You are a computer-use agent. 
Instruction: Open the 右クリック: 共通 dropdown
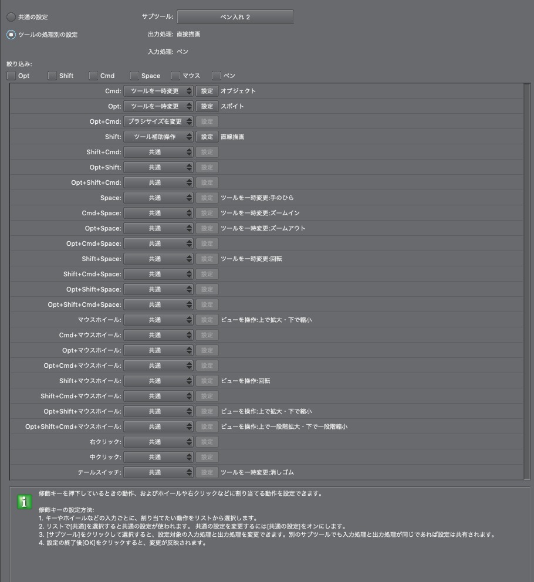click(158, 442)
